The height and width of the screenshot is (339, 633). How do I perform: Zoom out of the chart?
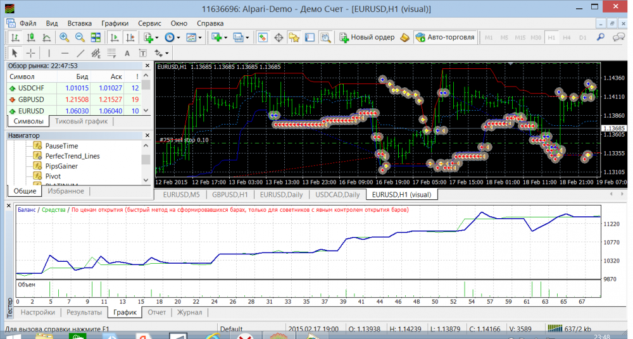(80, 37)
